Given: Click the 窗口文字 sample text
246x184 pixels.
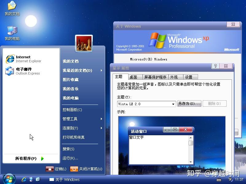Looking at the screenshot, I should point(137,137).
